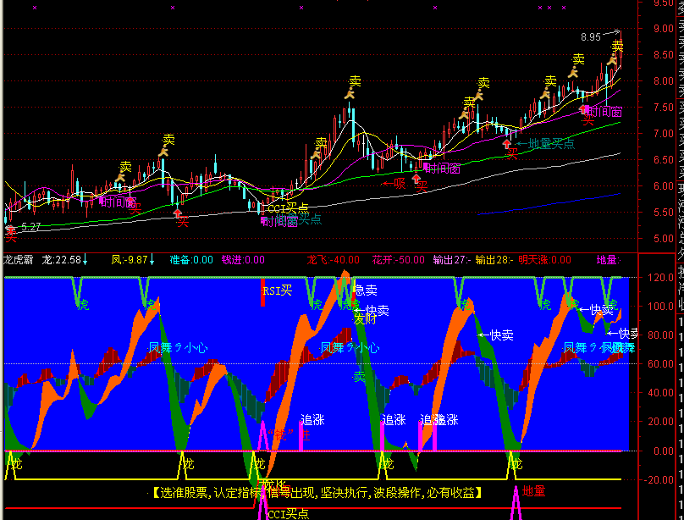Click the red RSI买 signal bar
The width and height of the screenshot is (684, 520).
[262, 293]
